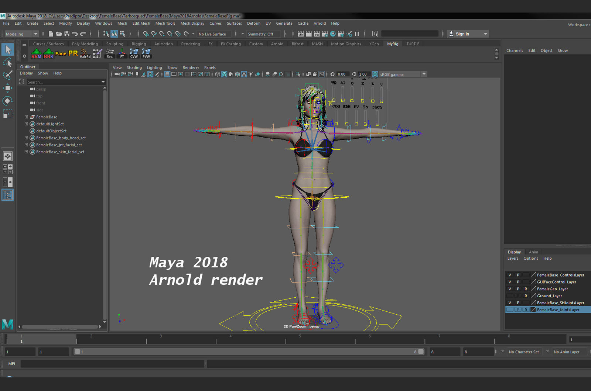Viewport: 591px width, 391px height.
Task: Activate the Rotate tool
Action: [8, 101]
